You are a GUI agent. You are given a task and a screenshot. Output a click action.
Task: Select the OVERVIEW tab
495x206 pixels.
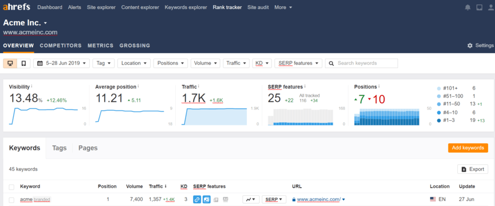coord(18,46)
